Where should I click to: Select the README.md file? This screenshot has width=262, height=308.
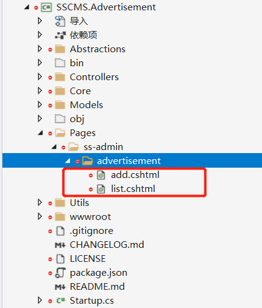[97, 287]
